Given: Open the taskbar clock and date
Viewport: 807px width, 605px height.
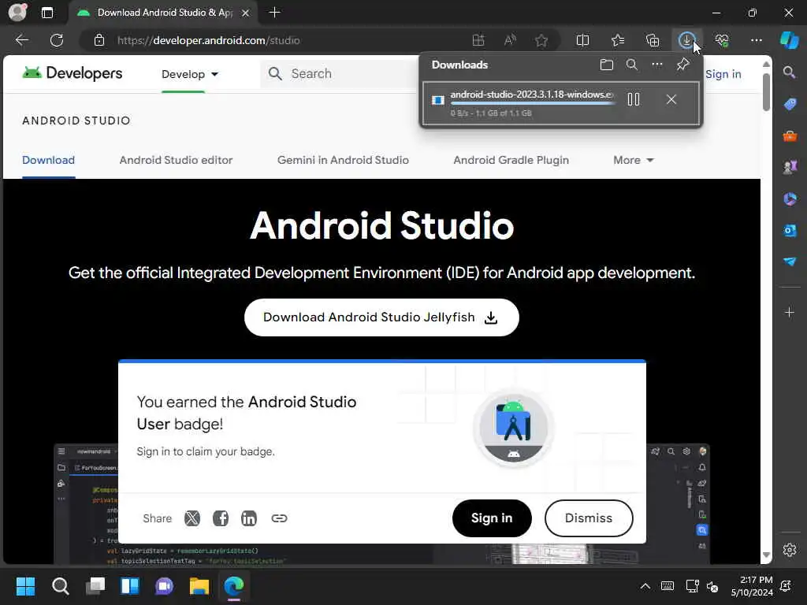Looking at the screenshot, I should (752, 586).
